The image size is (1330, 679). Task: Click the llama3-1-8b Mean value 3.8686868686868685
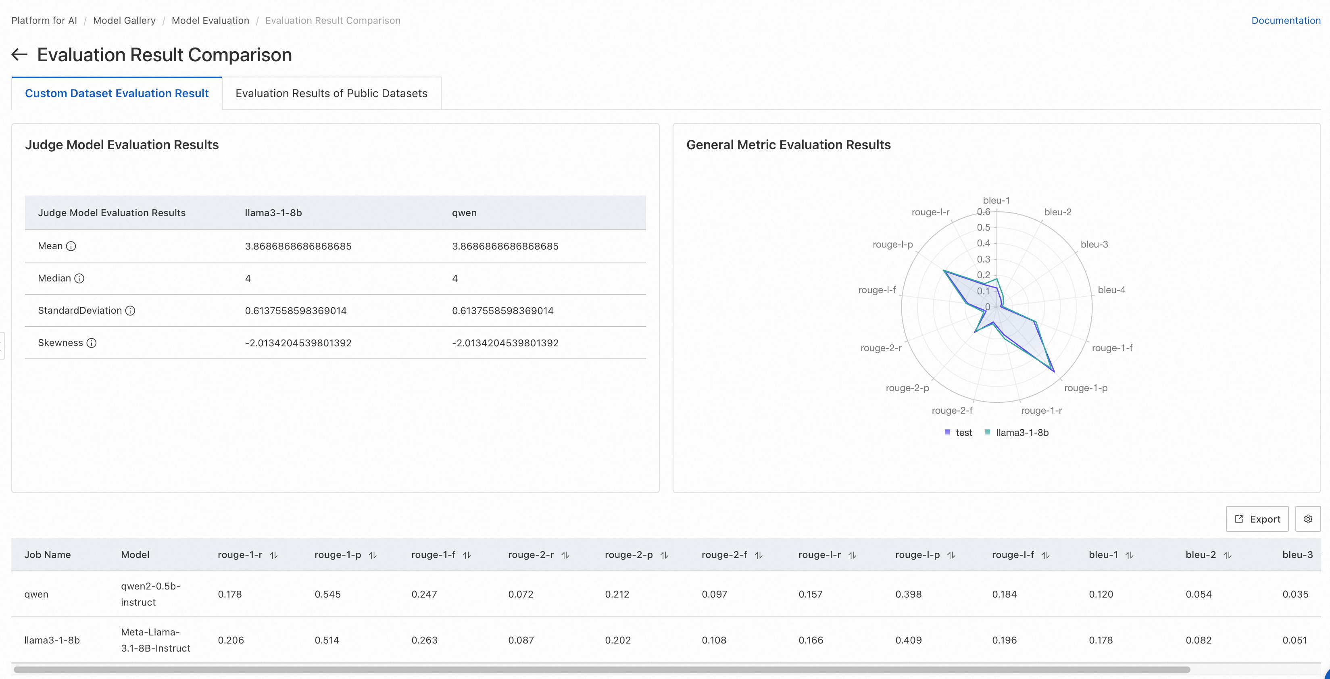298,246
